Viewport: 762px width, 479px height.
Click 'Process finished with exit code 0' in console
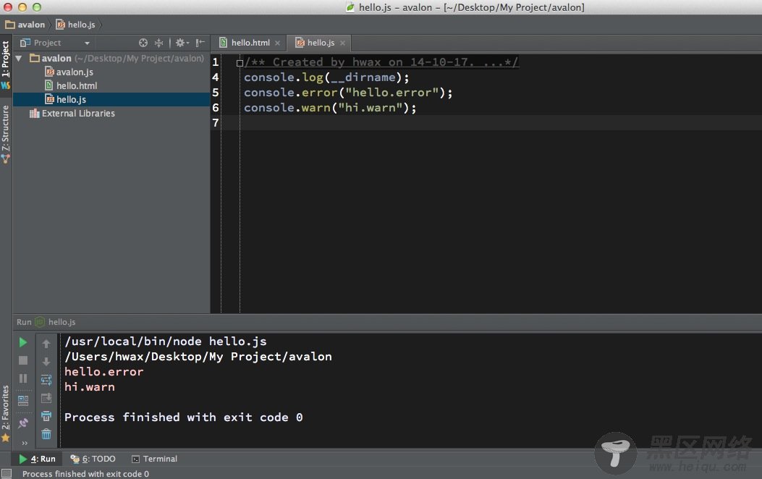(183, 417)
